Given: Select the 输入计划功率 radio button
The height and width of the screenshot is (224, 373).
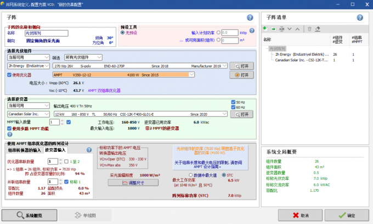Looking at the screenshot, I should [x=218, y=32].
